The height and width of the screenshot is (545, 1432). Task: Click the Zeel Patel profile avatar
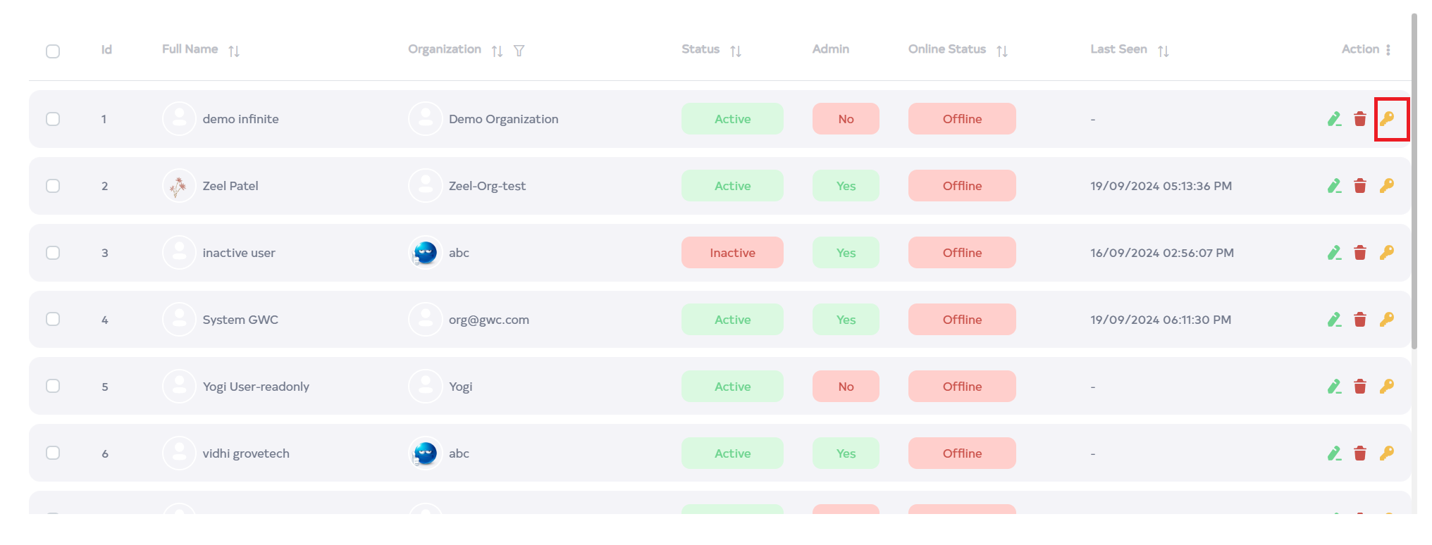(179, 186)
